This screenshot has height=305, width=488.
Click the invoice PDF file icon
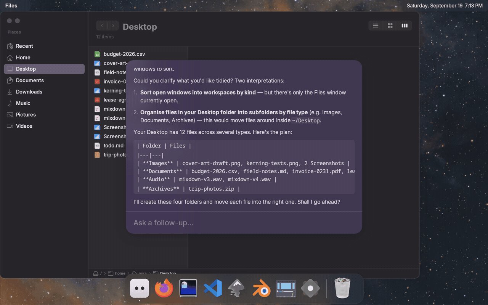(97, 82)
